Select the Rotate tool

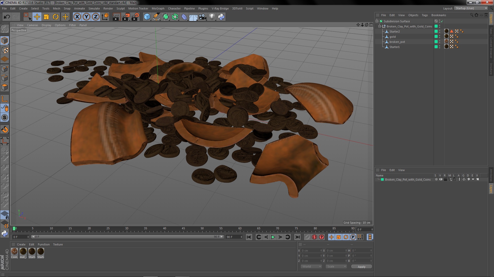coord(56,17)
